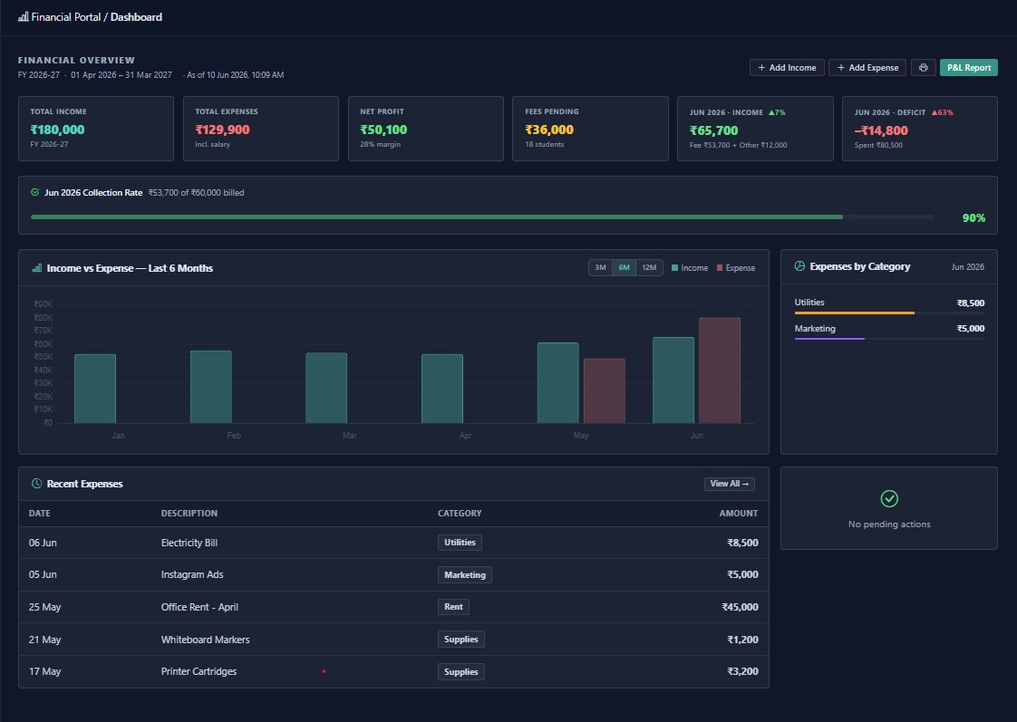Click the DATE column header
The image size is (1017, 722).
tap(40, 514)
